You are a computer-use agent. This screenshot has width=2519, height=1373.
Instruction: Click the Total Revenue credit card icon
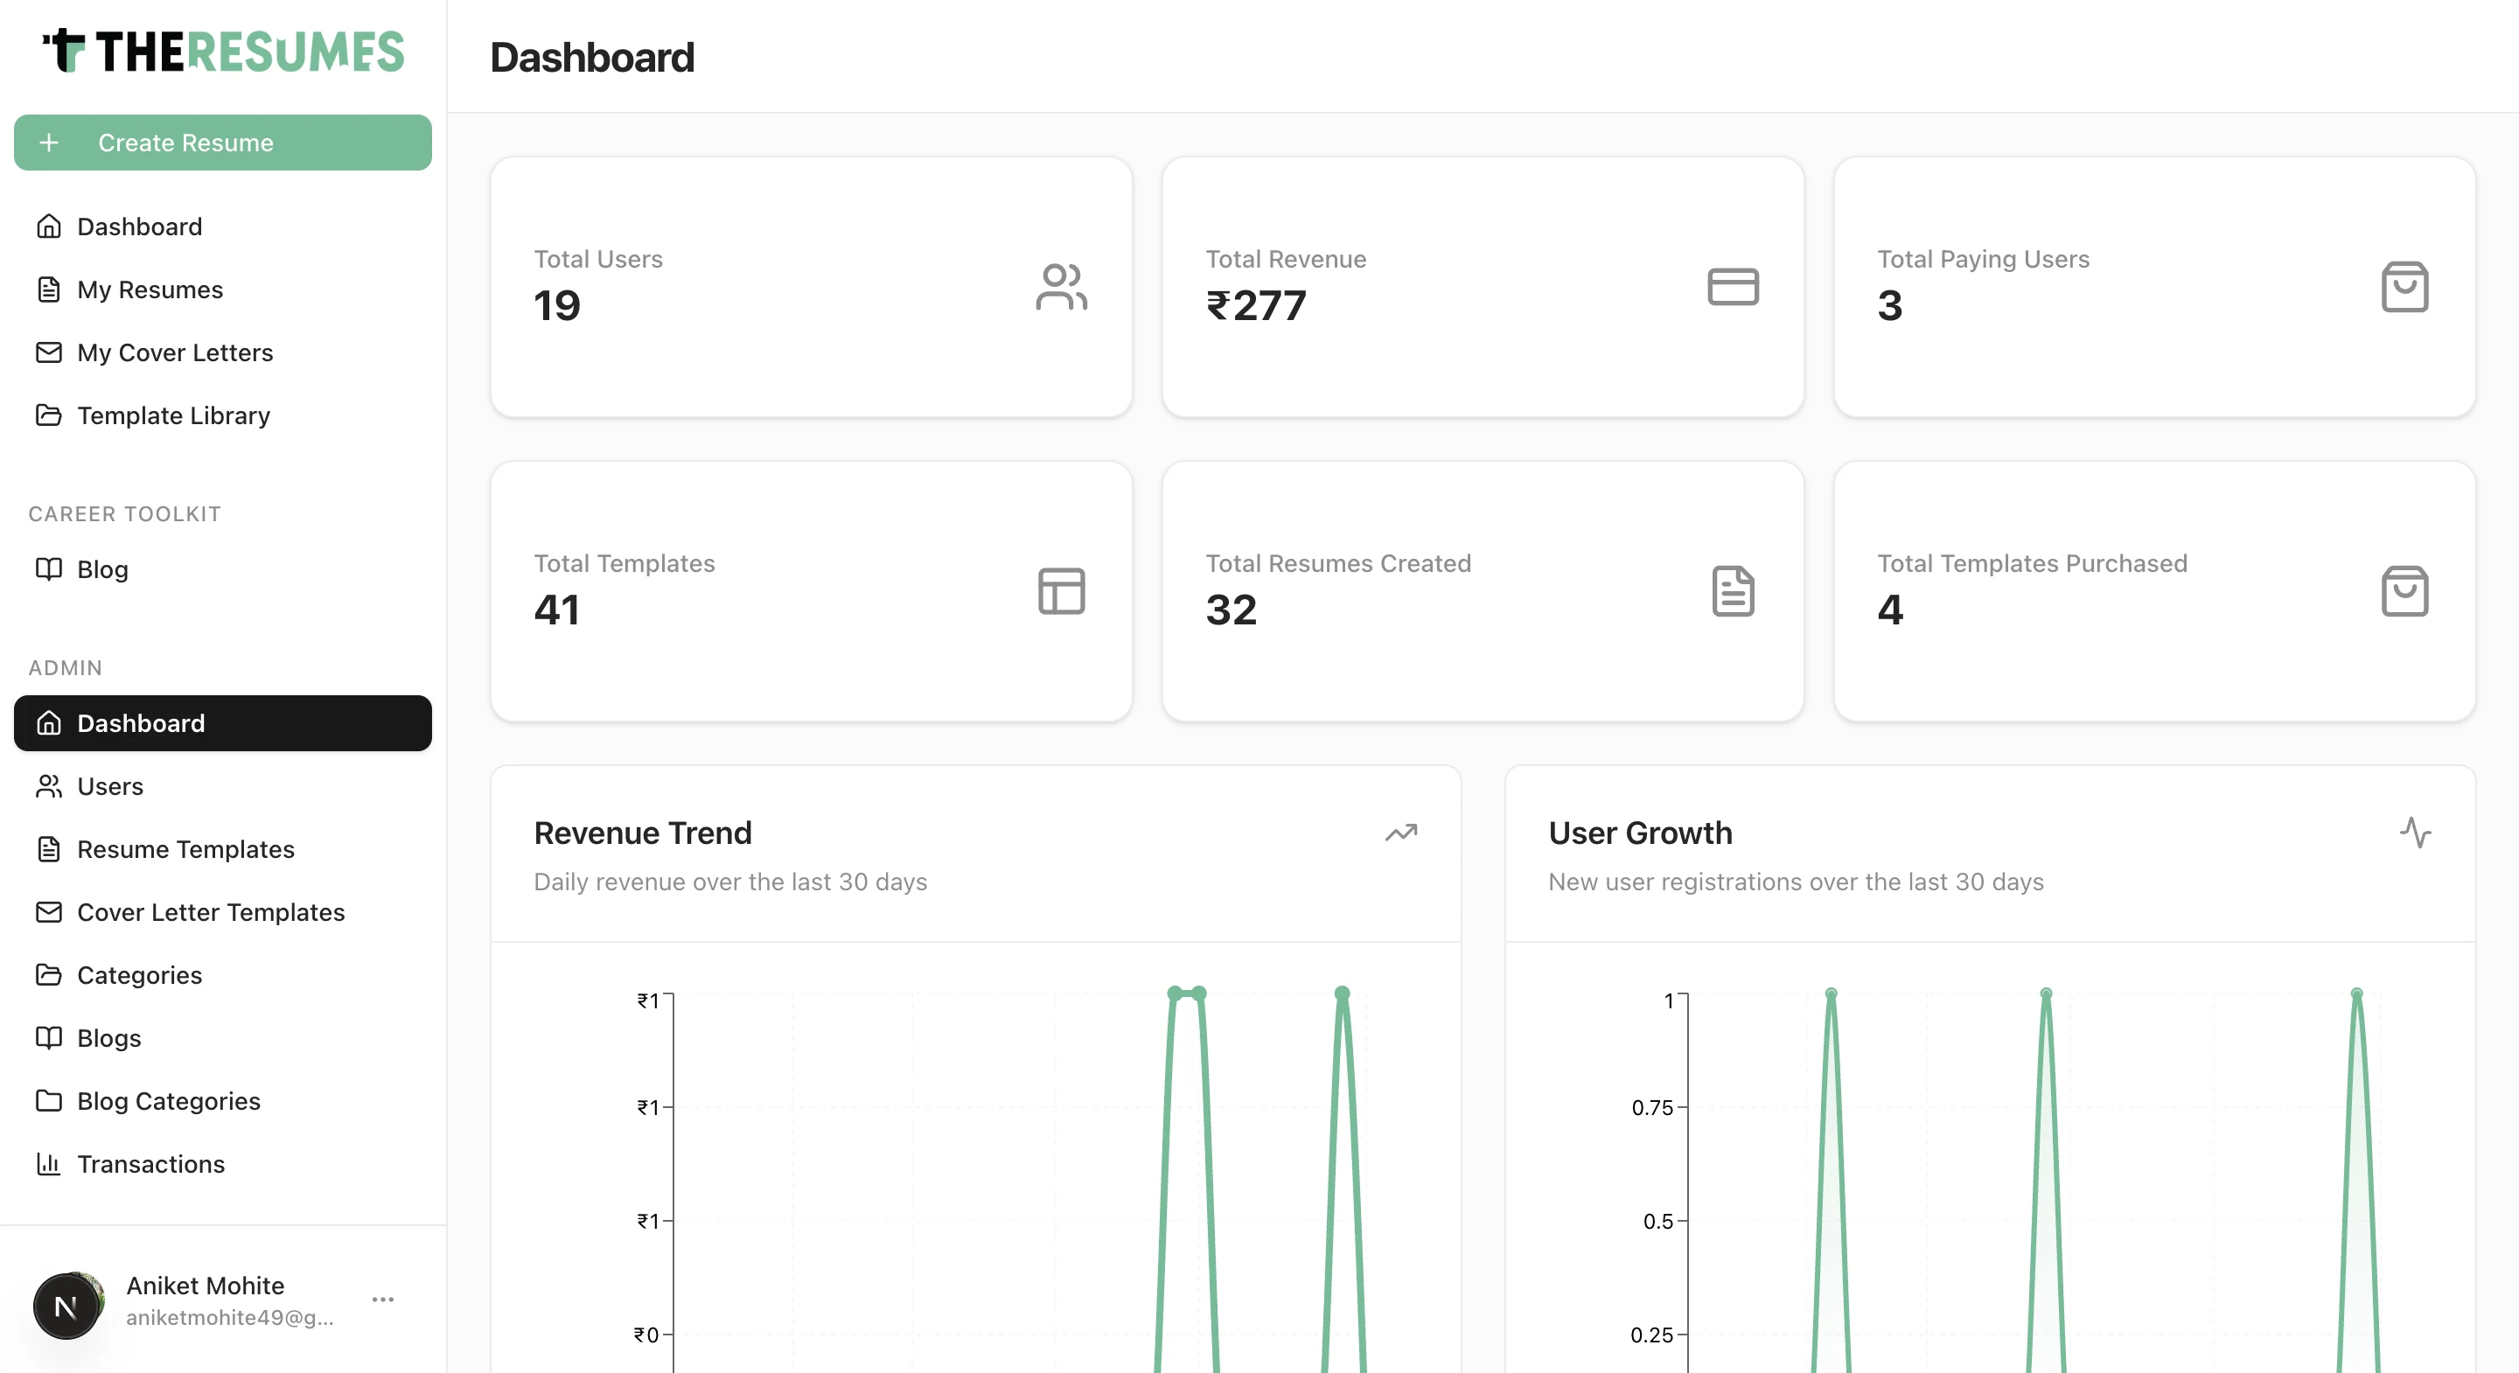click(1733, 287)
